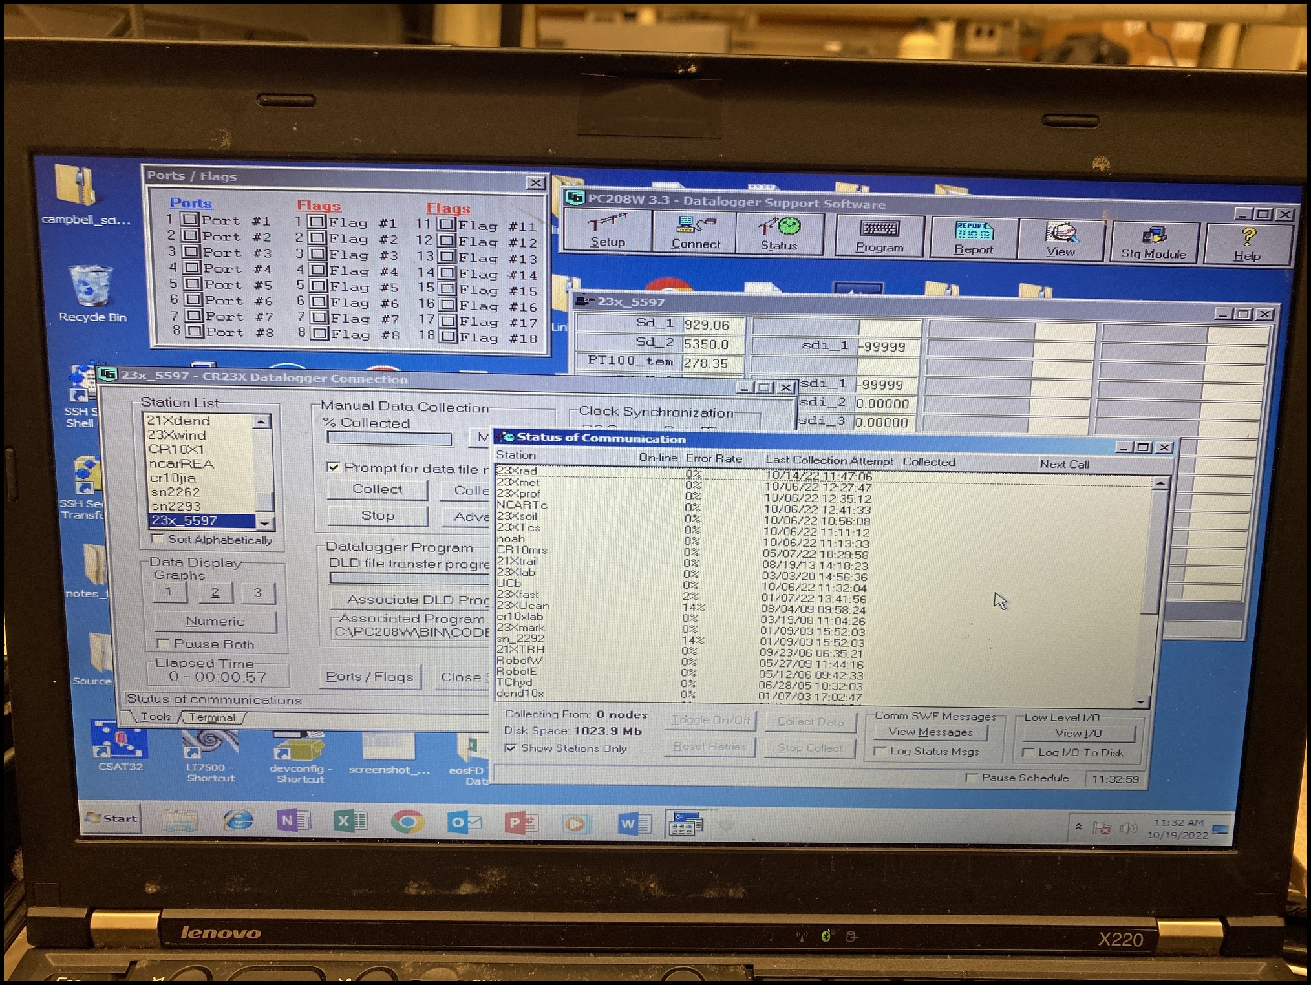Toggle Flag #8 checkbox
Screen dimensions: 1311x985
point(319,334)
